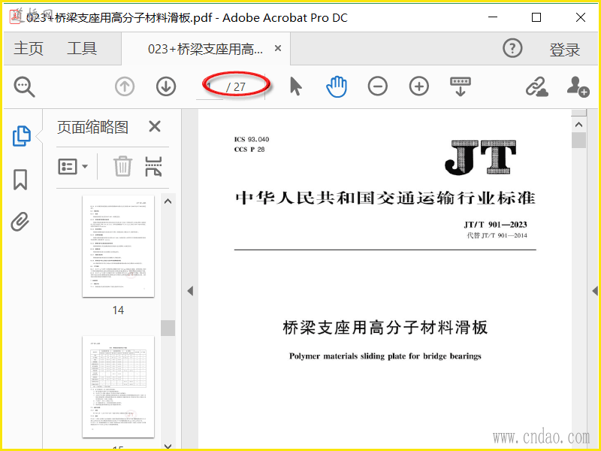The width and height of the screenshot is (601, 451).
Task: Click the ICS 93.040 text
Action: point(252,139)
